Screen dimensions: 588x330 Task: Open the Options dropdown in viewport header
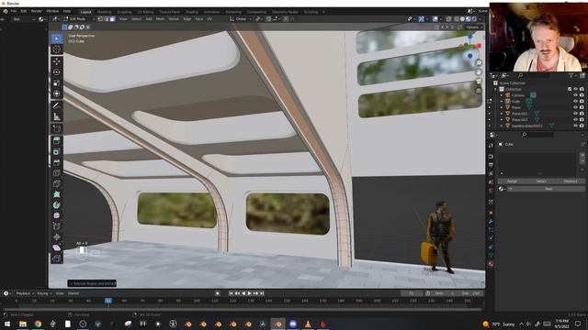[x=474, y=27]
